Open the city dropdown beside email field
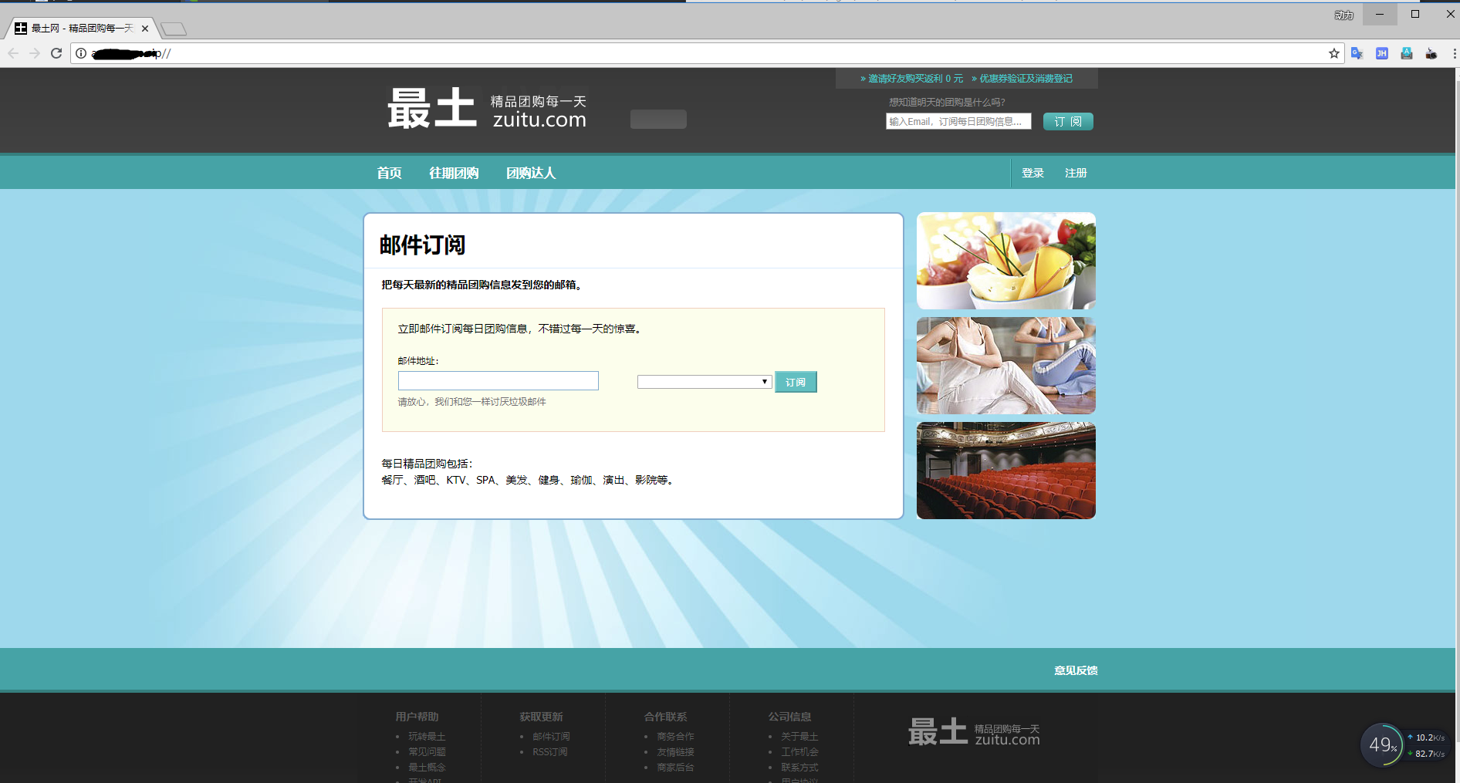Screen dimensions: 1460x783 [x=705, y=382]
